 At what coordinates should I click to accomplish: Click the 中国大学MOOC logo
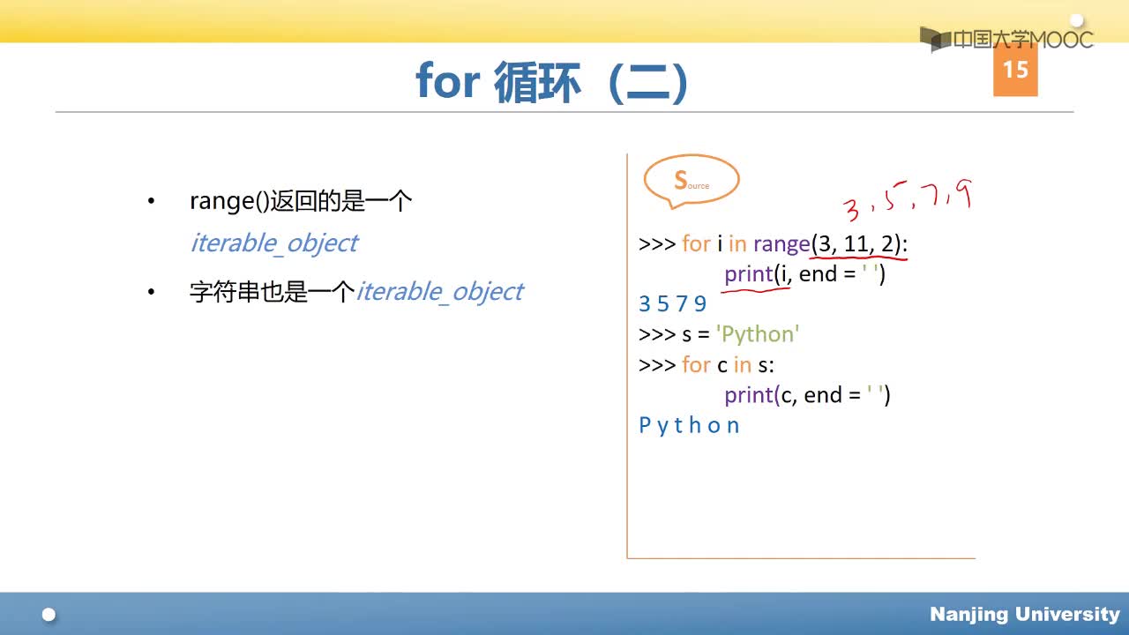pyautogui.click(x=1006, y=39)
